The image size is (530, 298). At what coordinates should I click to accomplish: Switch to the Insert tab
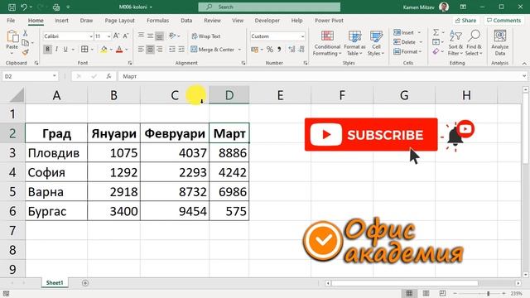[x=61, y=20]
